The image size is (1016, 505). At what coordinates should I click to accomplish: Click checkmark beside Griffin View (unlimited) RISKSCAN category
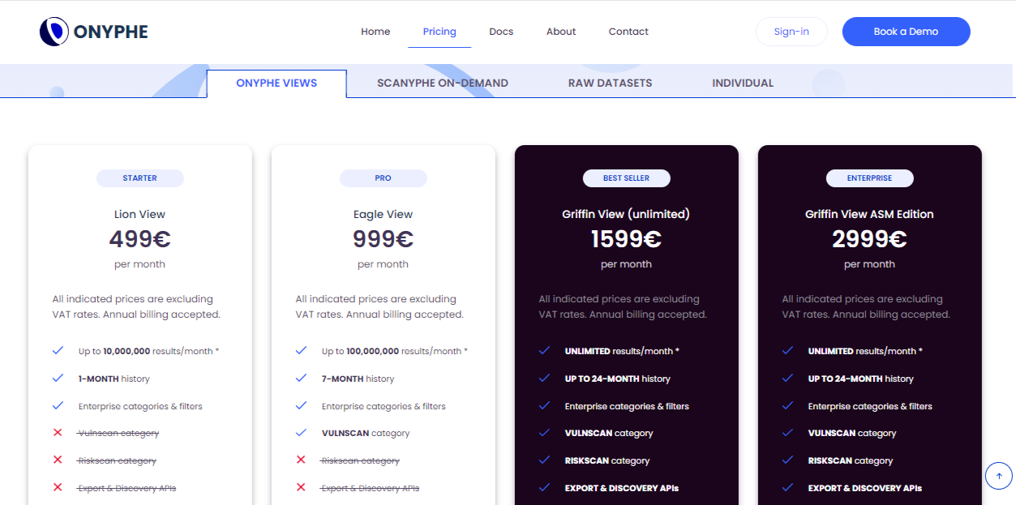pyautogui.click(x=544, y=460)
